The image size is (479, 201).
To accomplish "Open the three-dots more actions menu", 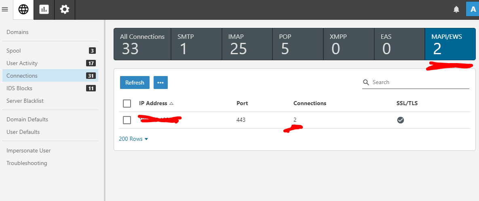I will tap(160, 83).
